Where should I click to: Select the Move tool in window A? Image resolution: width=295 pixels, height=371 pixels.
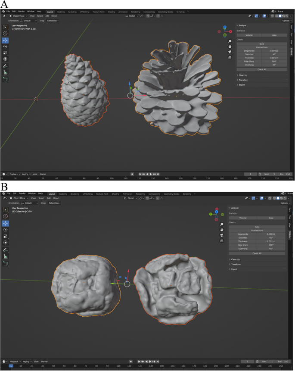pyautogui.click(x=6, y=40)
